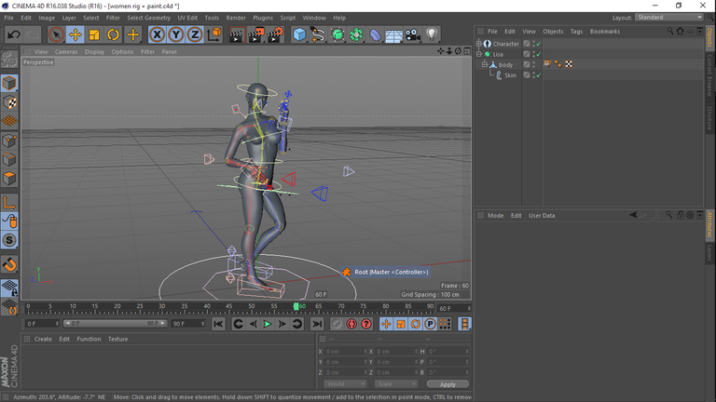Open the Objects vertical tab
Screen dimensions: 716x402
coord(710,37)
